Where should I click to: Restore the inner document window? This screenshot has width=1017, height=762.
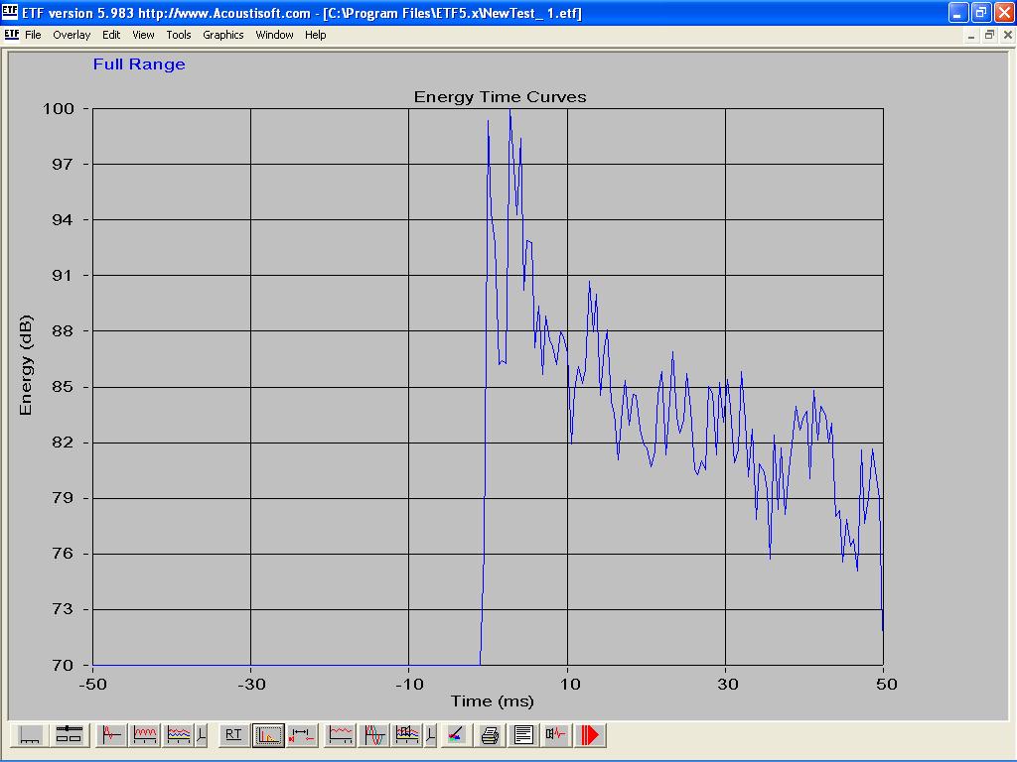989,35
